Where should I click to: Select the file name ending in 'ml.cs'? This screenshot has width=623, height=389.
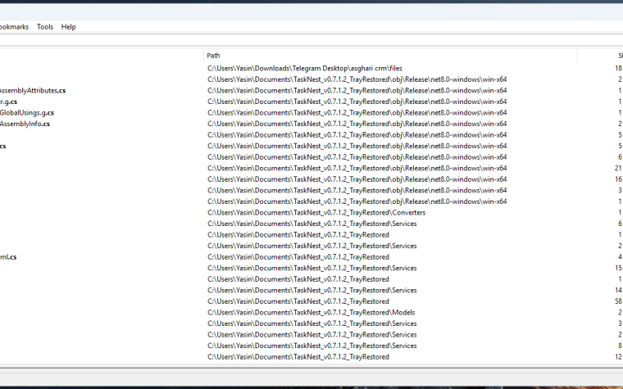pos(8,257)
